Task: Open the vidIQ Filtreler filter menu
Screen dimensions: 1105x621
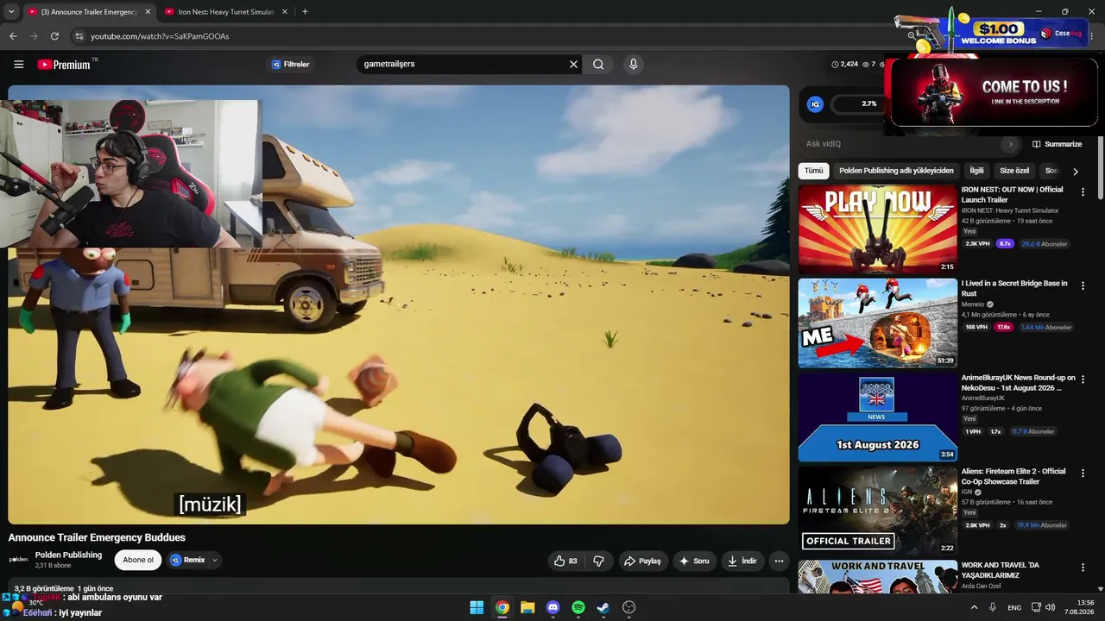Action: 290,64
